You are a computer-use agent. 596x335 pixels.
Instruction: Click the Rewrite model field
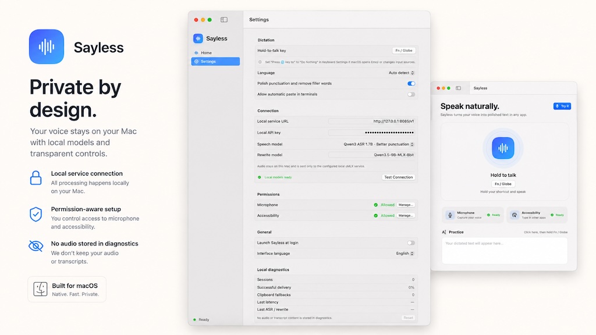pos(372,155)
